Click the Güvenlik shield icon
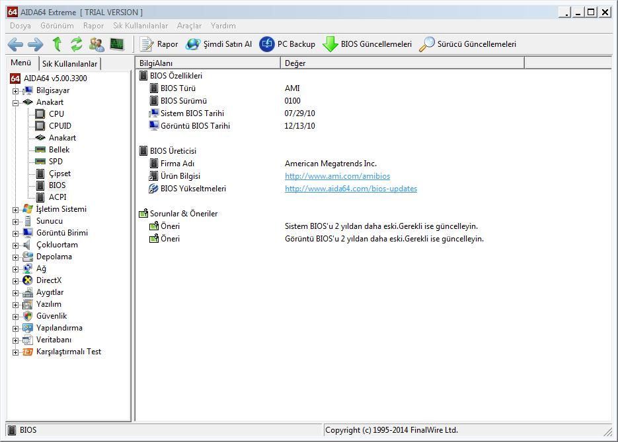The height and width of the screenshot is (442, 618). (x=28, y=316)
